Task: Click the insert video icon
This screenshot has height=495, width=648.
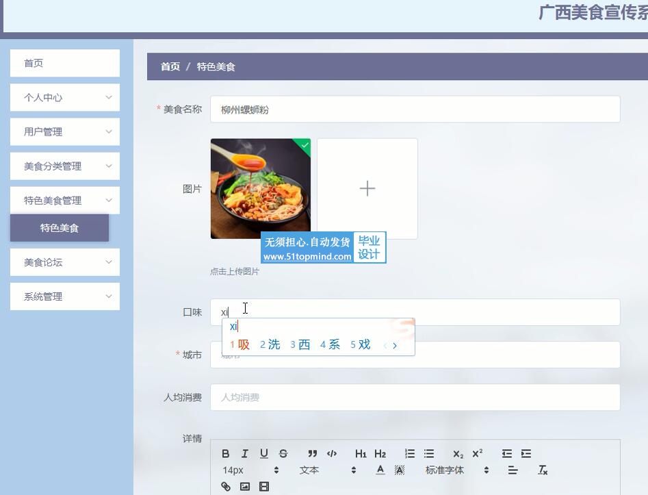Action: [x=264, y=486]
